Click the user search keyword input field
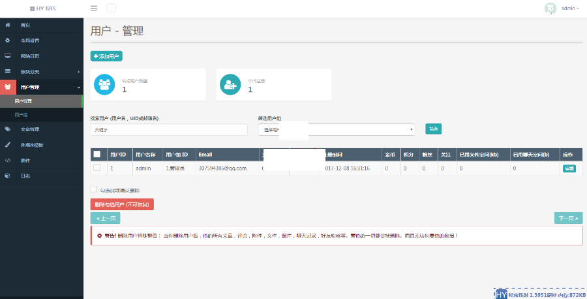 tap(169, 129)
